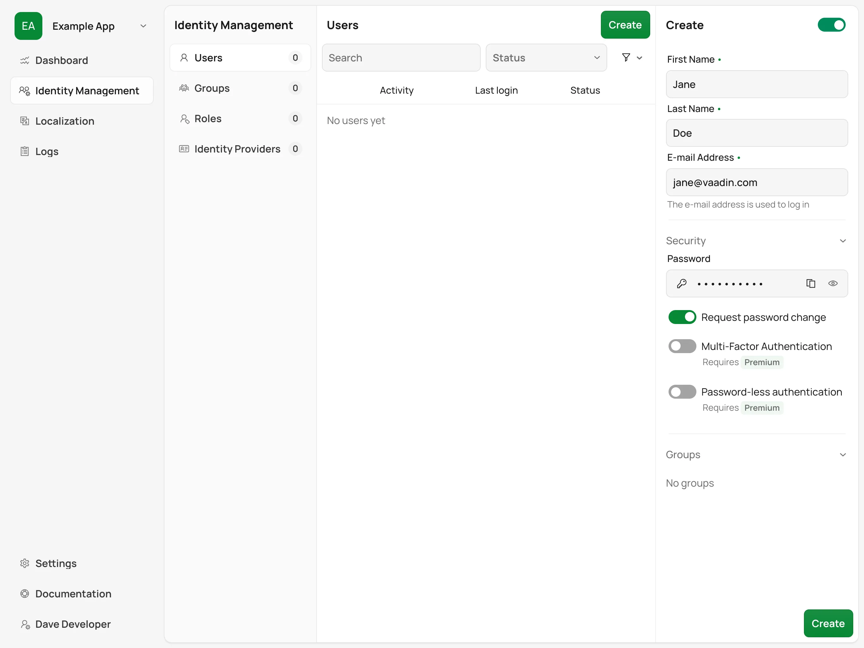Select the Users icon in Identity Management

click(x=184, y=58)
